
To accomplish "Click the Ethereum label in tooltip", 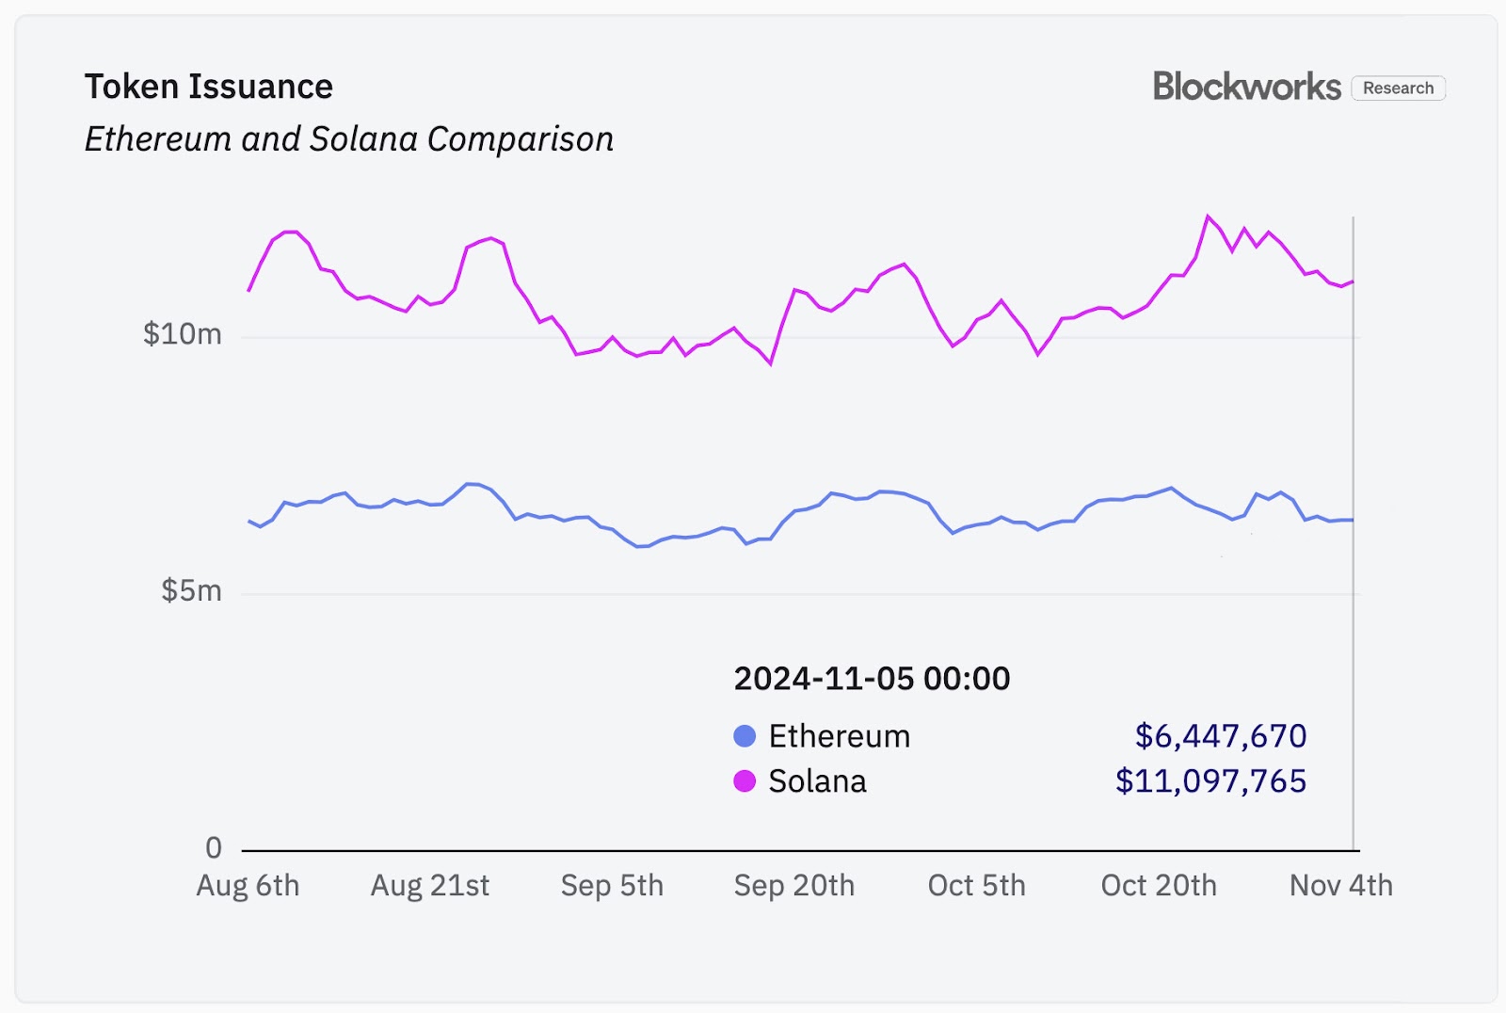I will tap(840, 736).
